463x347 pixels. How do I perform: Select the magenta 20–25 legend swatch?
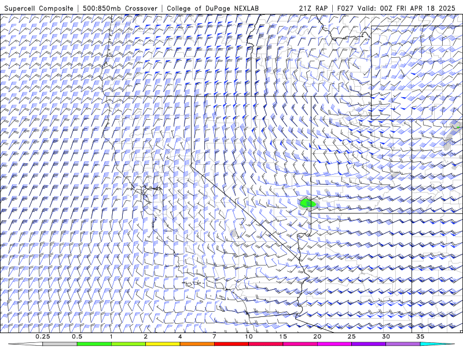click(x=335, y=344)
